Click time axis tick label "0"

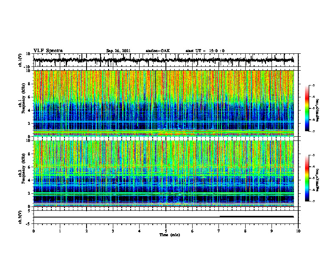pos(34,231)
